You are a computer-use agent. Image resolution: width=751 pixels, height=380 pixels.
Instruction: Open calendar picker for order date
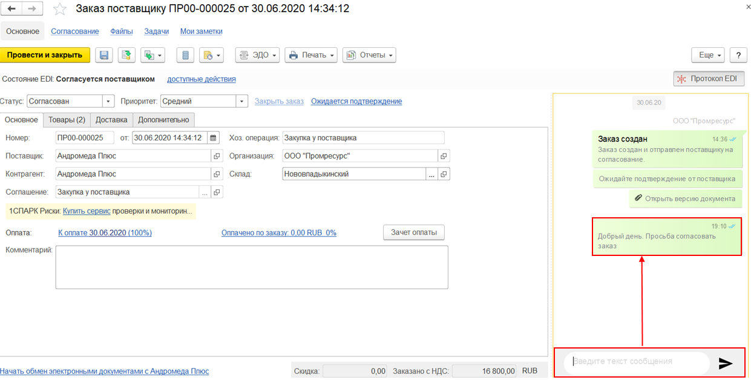[213, 138]
